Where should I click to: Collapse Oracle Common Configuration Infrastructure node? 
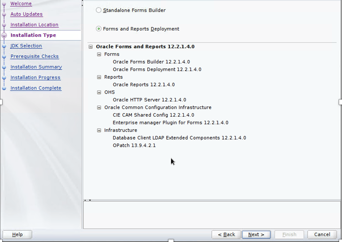tap(99, 108)
